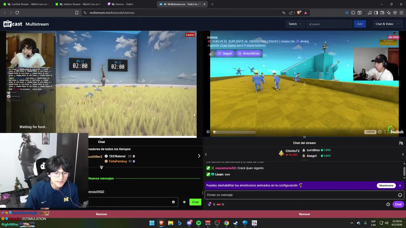Open the browser hamburger menu

coord(402,13)
